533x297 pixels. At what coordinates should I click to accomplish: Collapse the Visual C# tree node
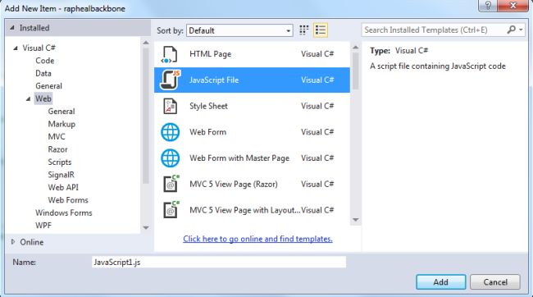(x=16, y=48)
